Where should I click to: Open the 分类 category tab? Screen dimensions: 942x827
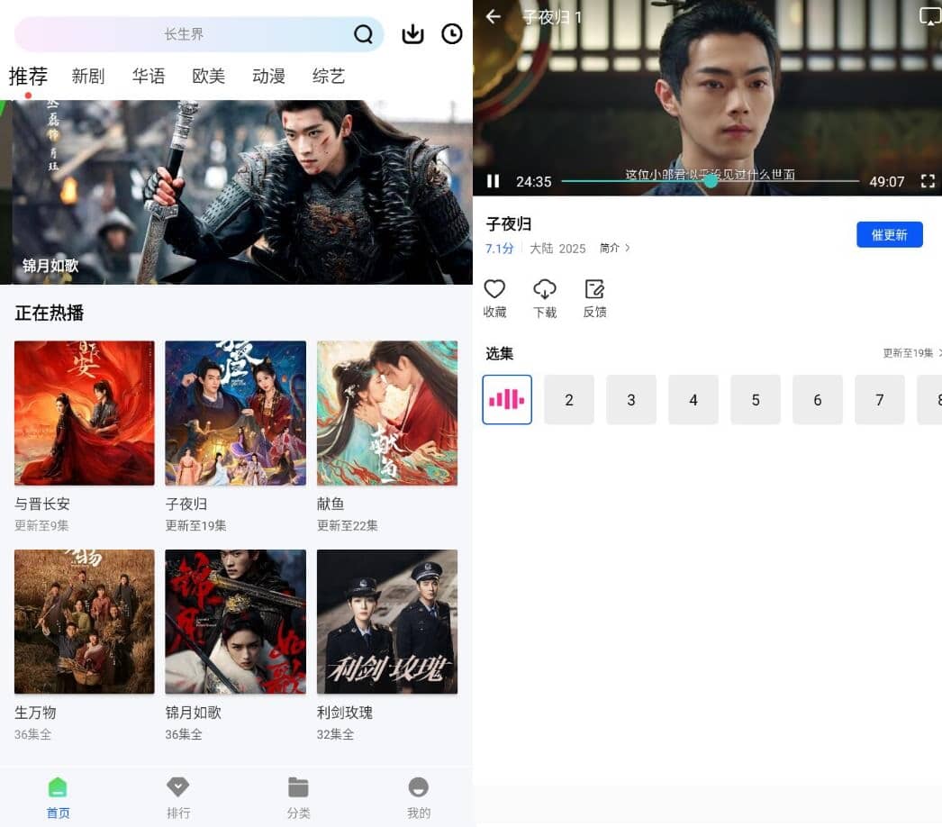(298, 797)
